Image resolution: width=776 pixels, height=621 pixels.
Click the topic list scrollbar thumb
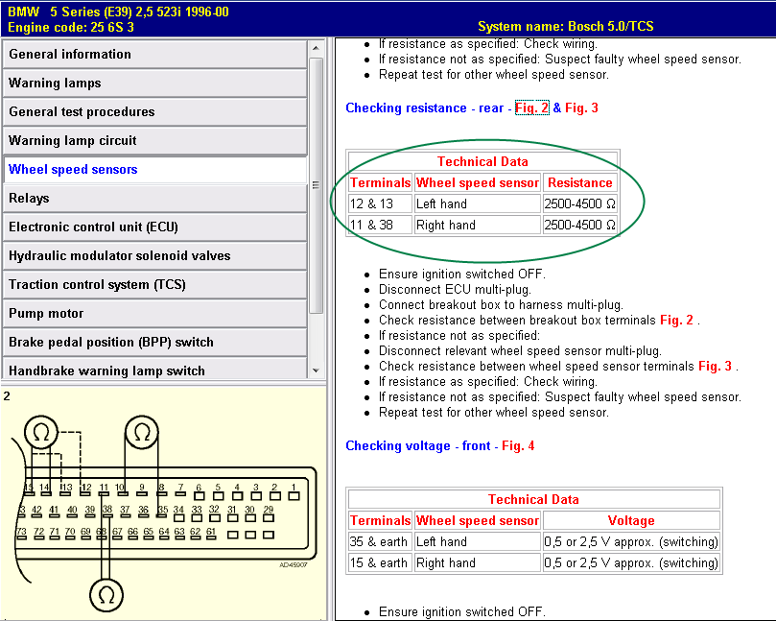tap(316, 185)
